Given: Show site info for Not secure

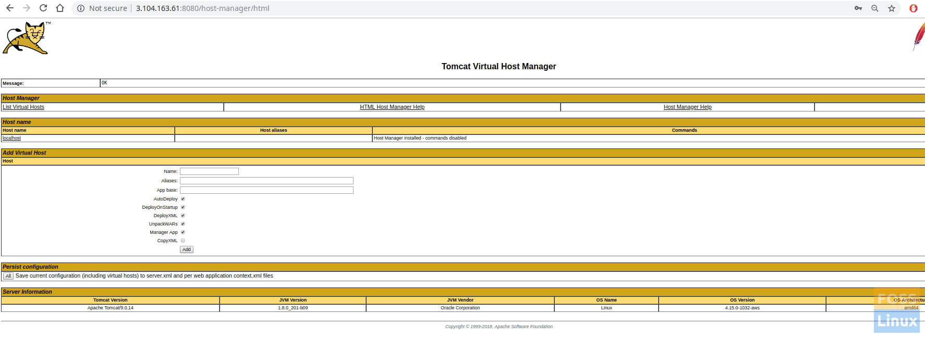Looking at the screenshot, I should click(102, 8).
